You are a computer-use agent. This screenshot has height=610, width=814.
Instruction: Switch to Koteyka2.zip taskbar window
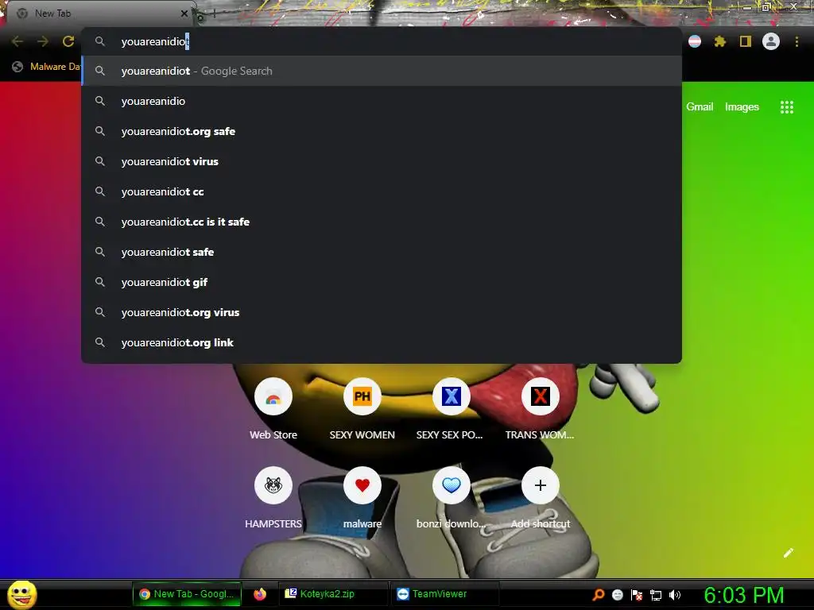333,594
